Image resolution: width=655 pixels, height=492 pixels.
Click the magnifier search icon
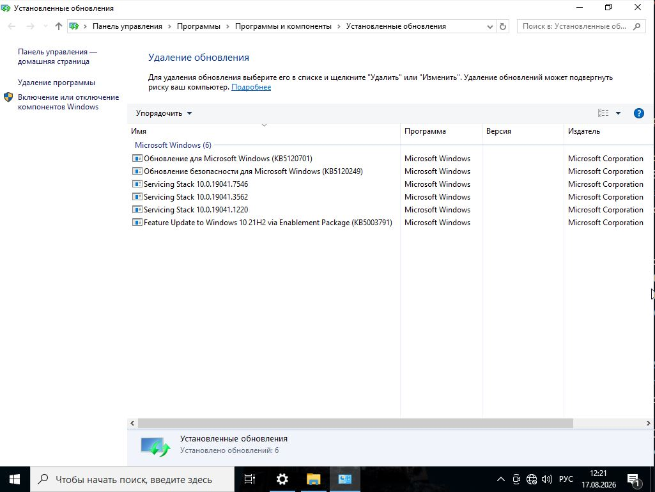tap(636, 26)
